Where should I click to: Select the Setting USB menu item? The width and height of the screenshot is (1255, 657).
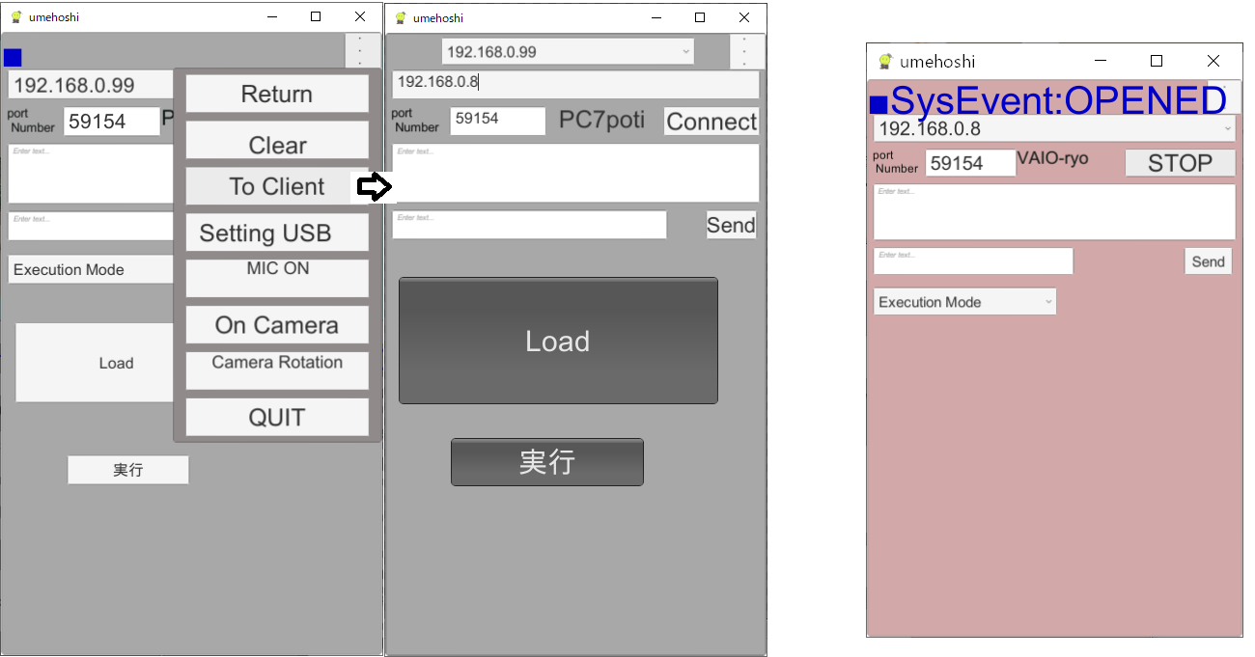coord(277,233)
